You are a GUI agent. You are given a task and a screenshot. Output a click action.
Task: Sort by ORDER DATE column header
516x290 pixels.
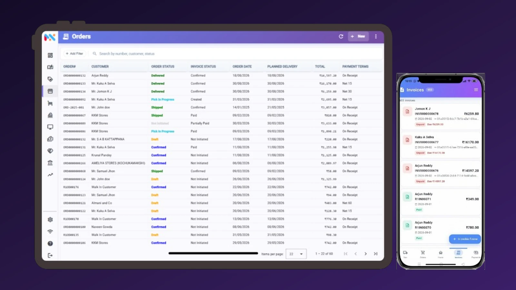pyautogui.click(x=242, y=66)
